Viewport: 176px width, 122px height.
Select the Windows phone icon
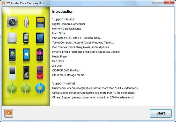(26, 55)
